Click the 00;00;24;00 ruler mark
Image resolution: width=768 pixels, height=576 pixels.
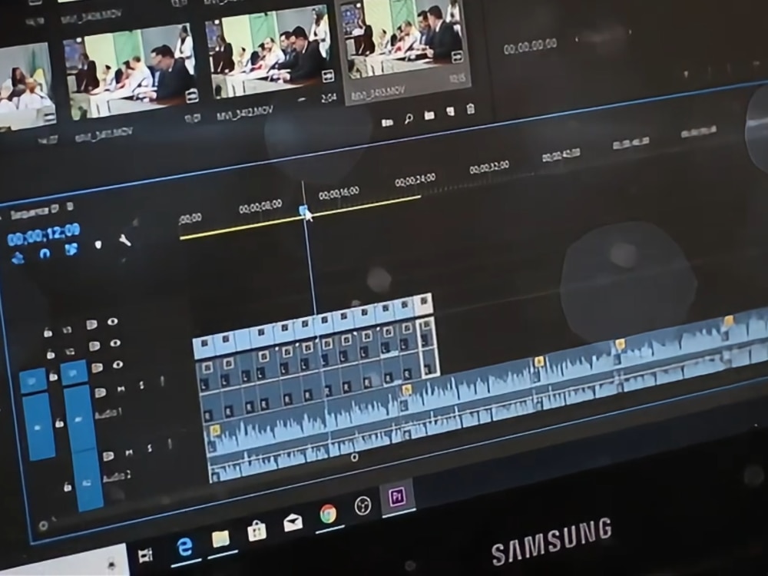(x=415, y=180)
